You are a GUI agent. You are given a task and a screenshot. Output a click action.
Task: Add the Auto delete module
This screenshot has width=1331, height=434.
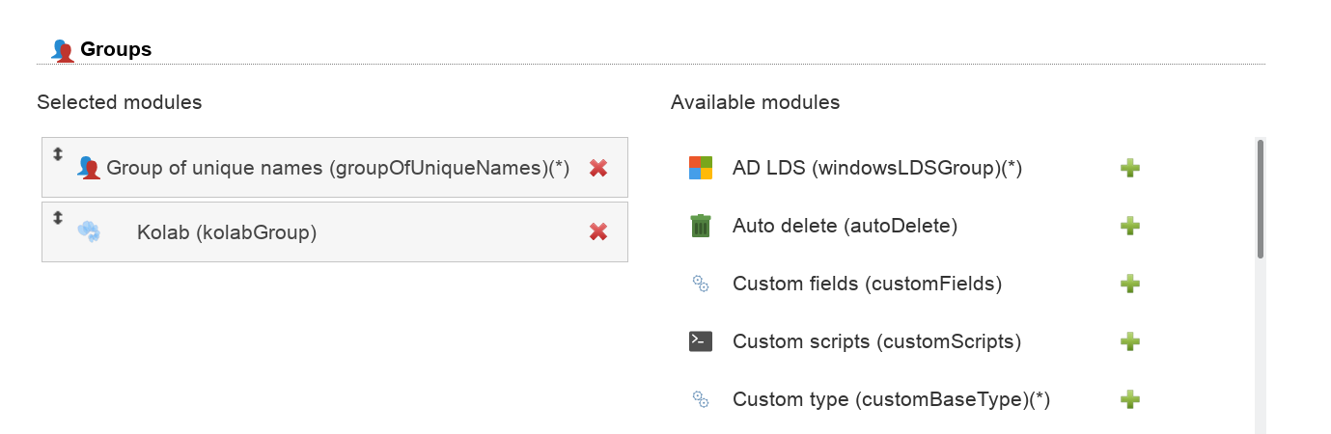point(1129,226)
